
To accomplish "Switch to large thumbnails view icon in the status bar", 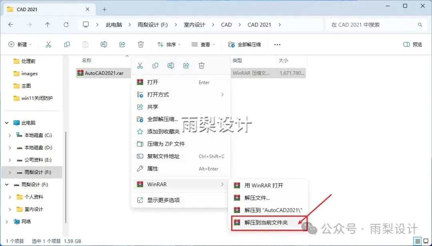I will click(426, 241).
